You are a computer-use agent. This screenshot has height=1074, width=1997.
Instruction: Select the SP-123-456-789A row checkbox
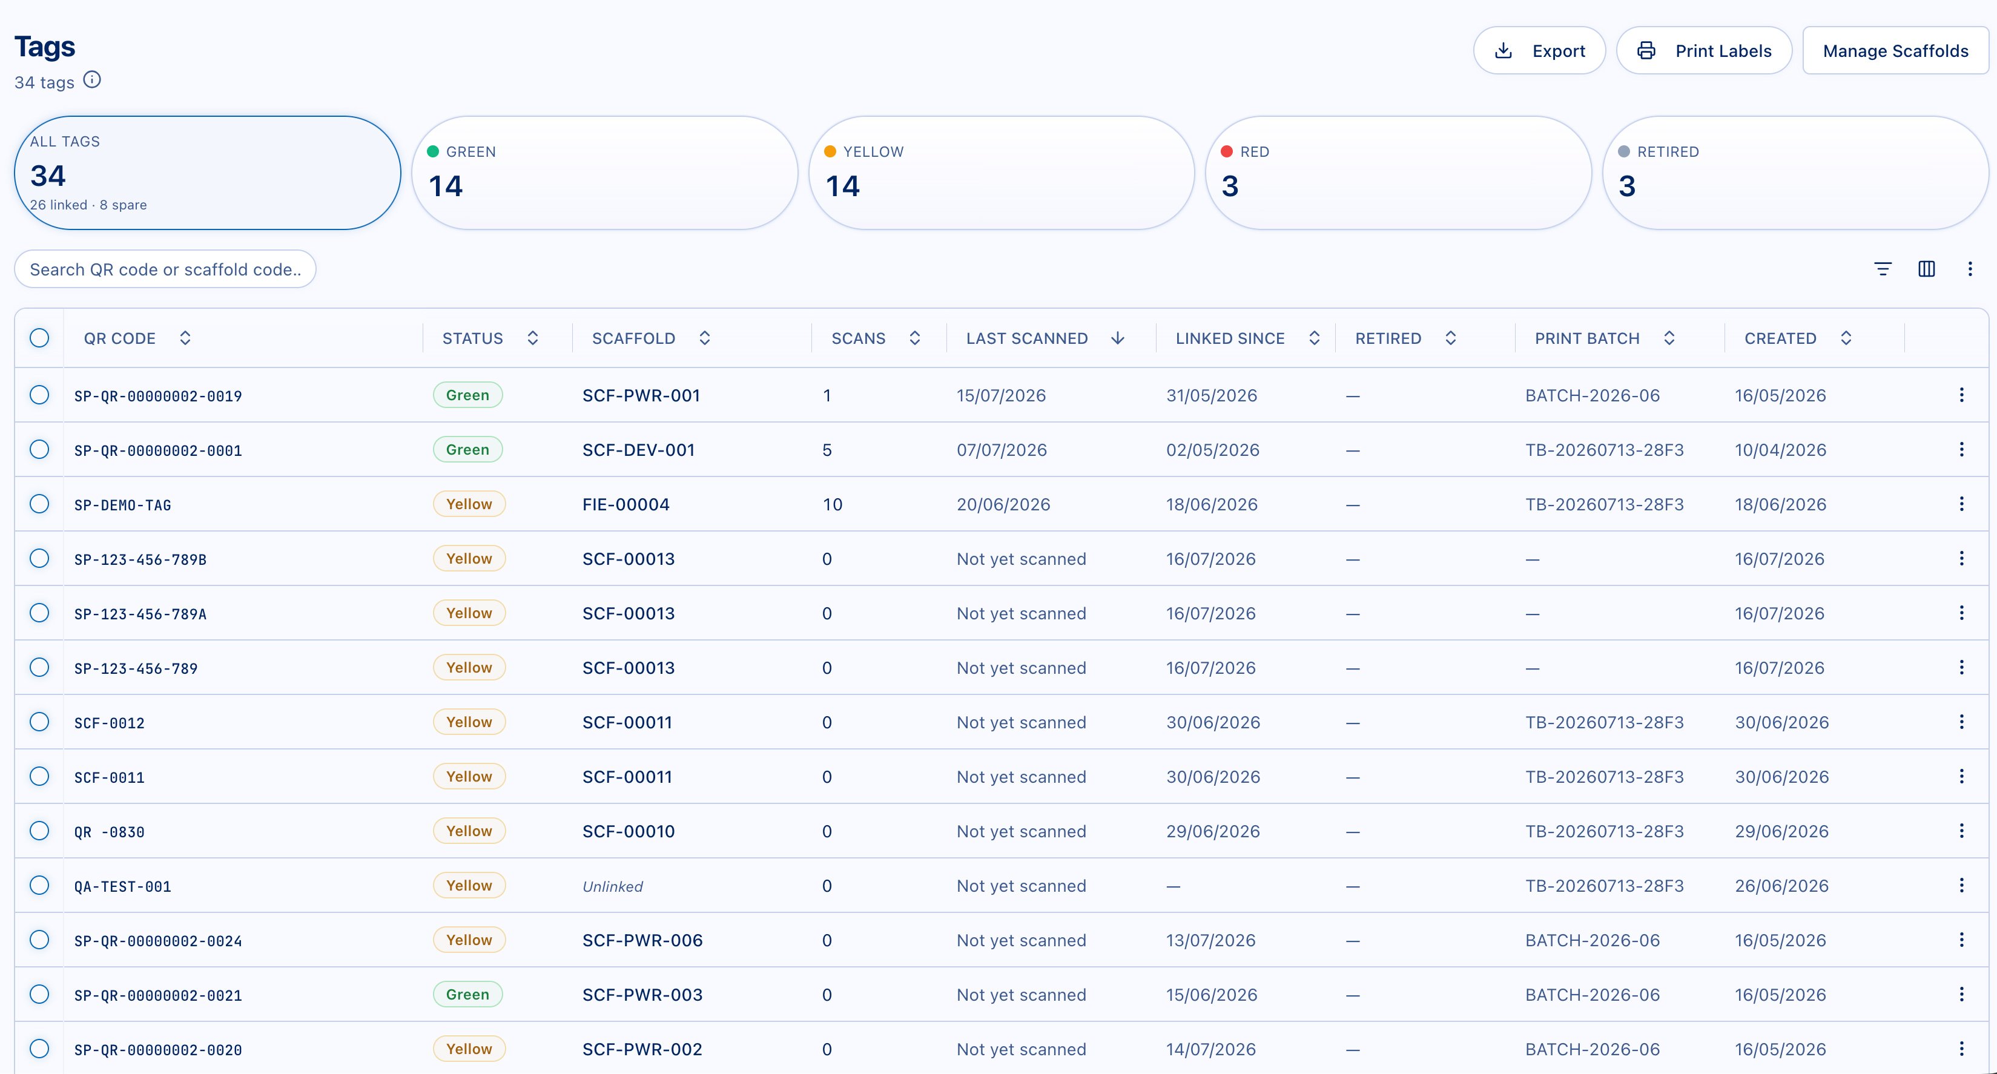39,613
